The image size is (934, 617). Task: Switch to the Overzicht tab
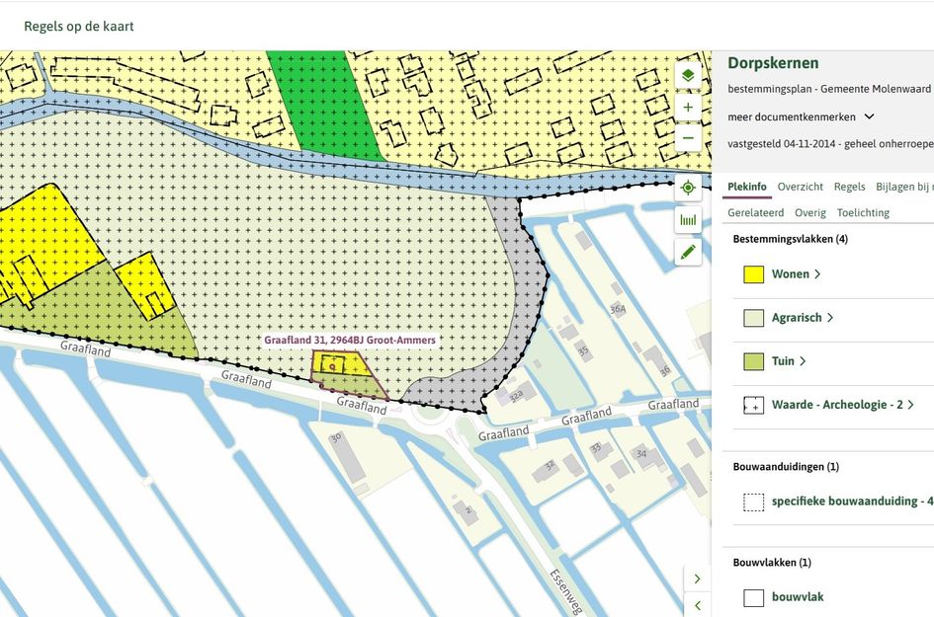pyautogui.click(x=800, y=187)
